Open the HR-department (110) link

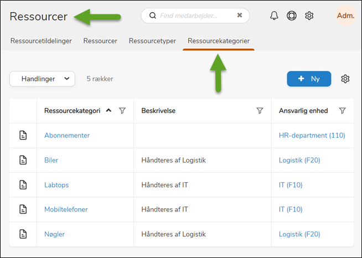(x=312, y=135)
